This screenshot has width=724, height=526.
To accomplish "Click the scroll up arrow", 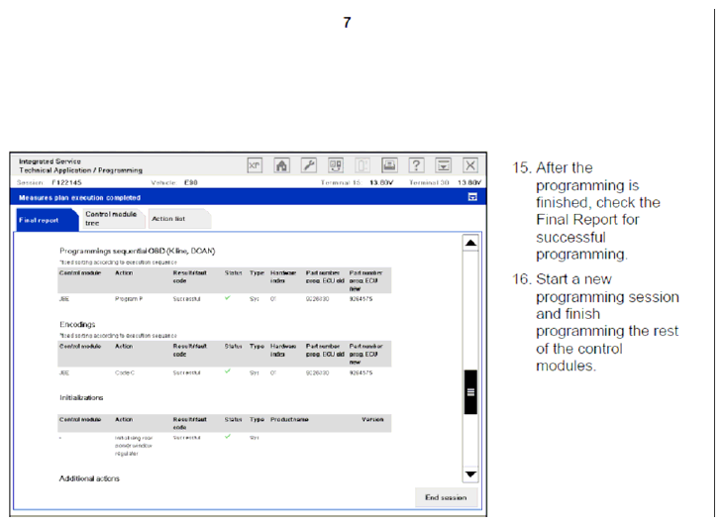I will tap(470, 243).
